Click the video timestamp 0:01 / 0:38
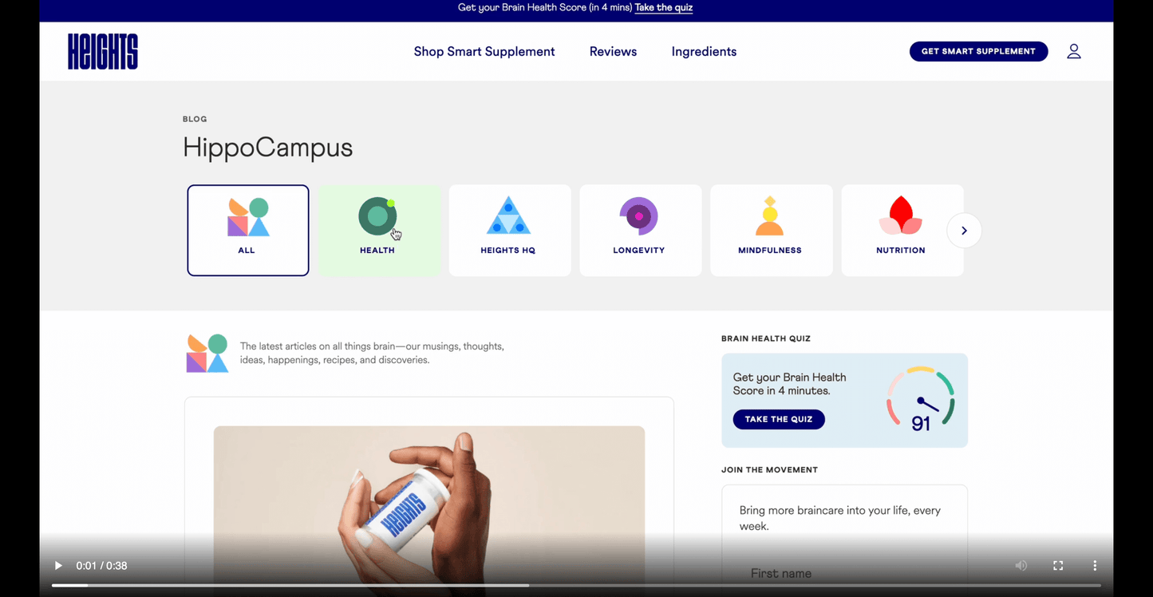1153x597 pixels. [101, 566]
